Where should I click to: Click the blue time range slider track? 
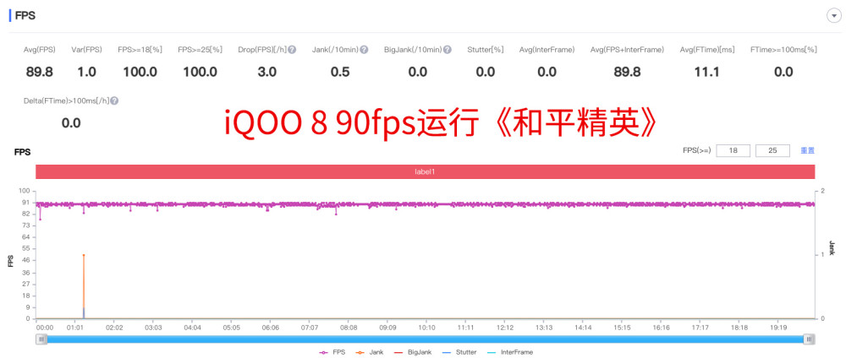click(x=426, y=339)
